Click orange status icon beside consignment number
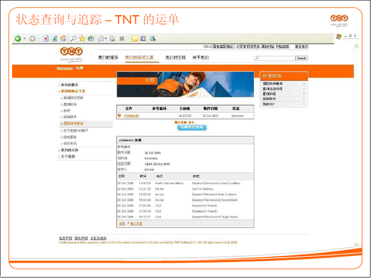371x278 pixels. (119, 116)
